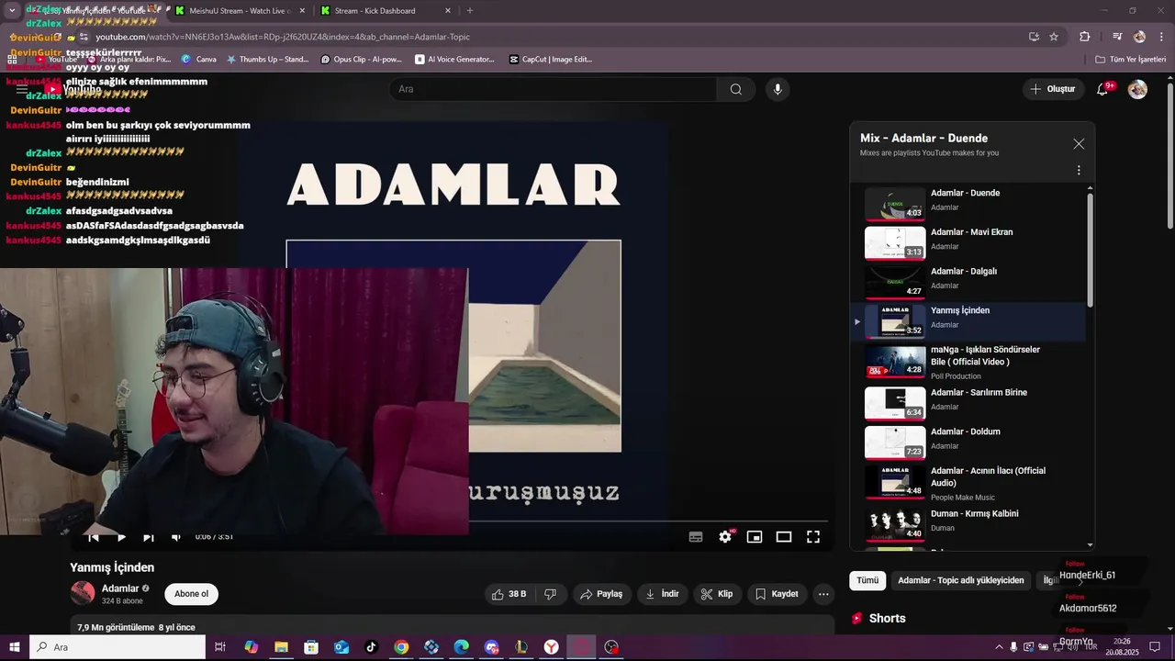This screenshot has width=1175, height=661.
Task: Open CapCut Image Editor bookmark
Action: point(552,60)
